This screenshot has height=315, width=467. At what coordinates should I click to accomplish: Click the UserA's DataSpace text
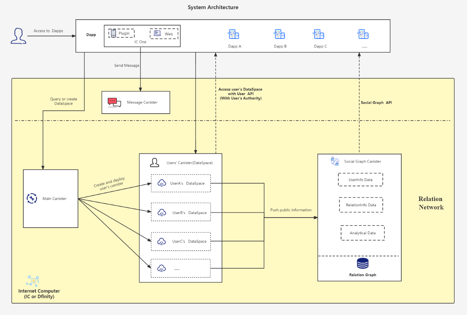coord(187,183)
